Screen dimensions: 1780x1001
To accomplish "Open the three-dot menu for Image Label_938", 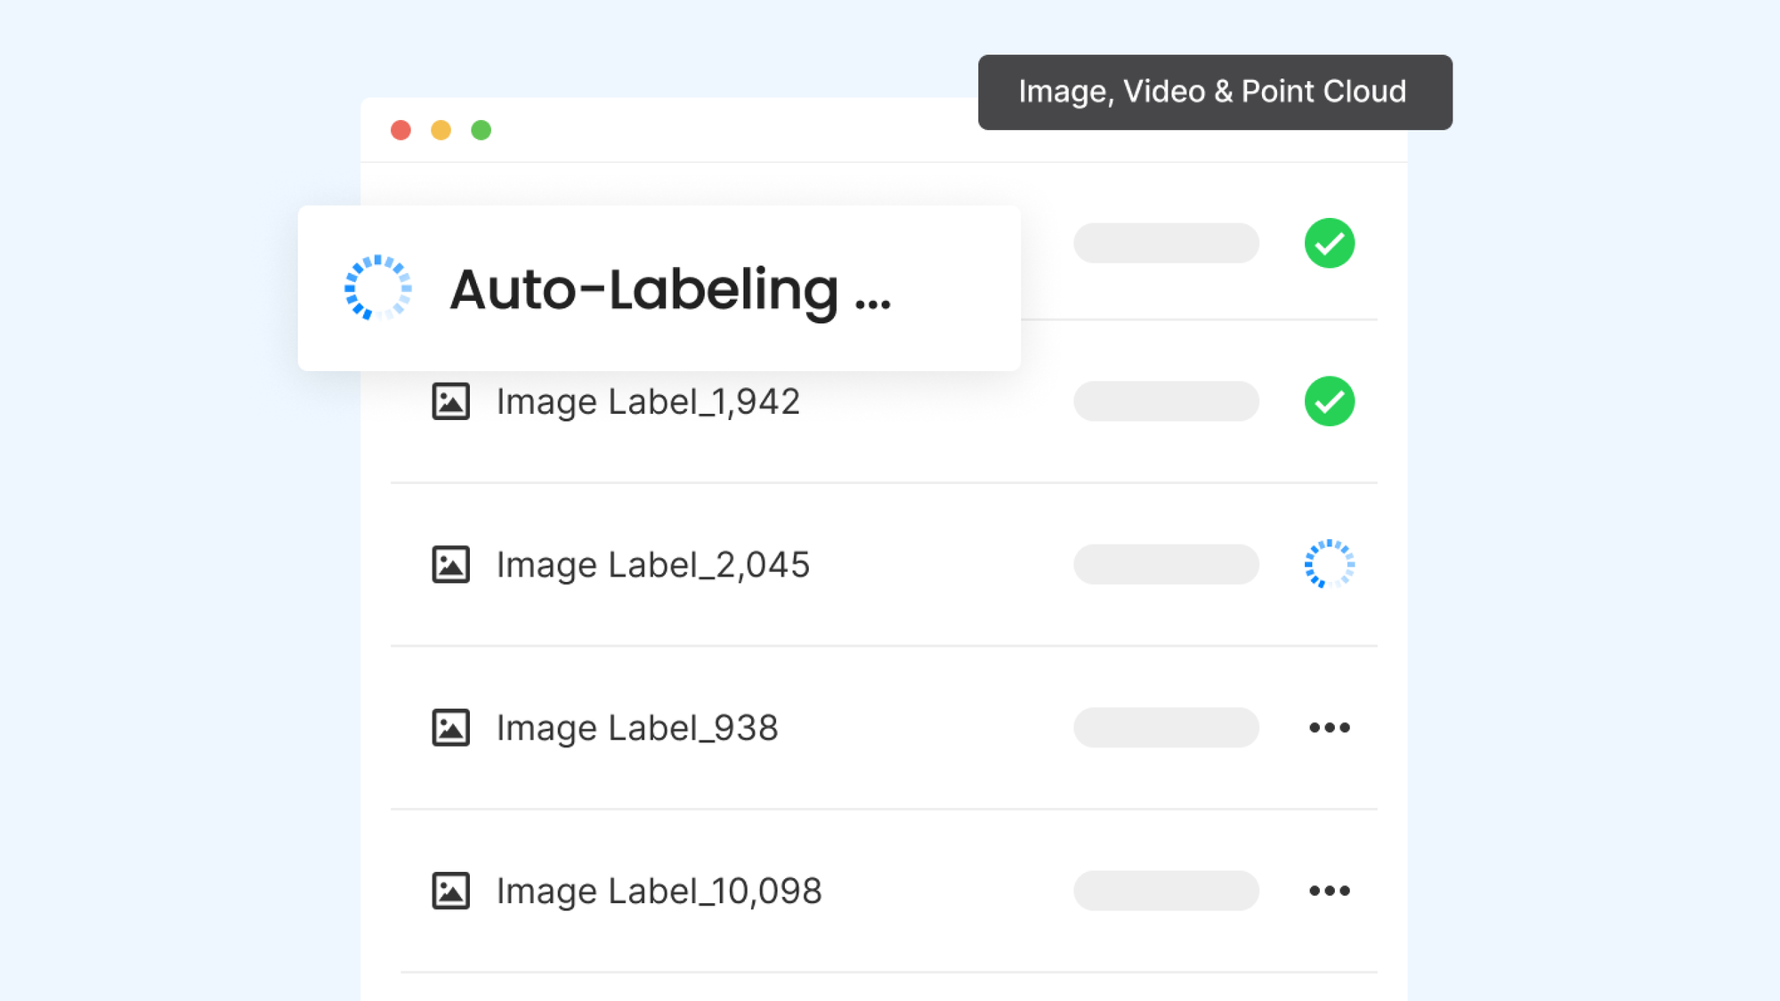I will tap(1330, 727).
